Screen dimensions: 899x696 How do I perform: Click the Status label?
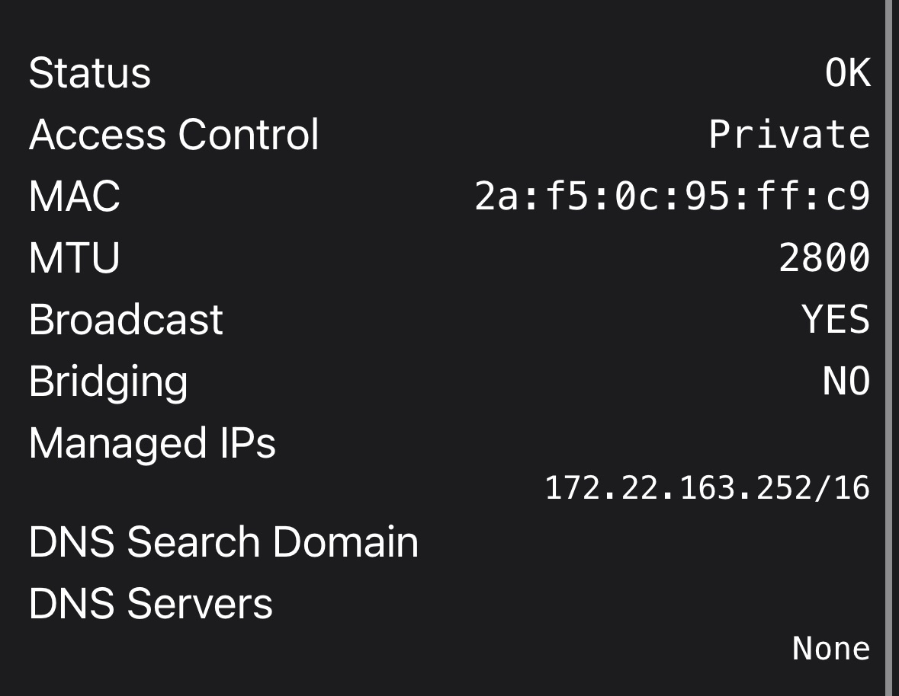pyautogui.click(x=90, y=73)
